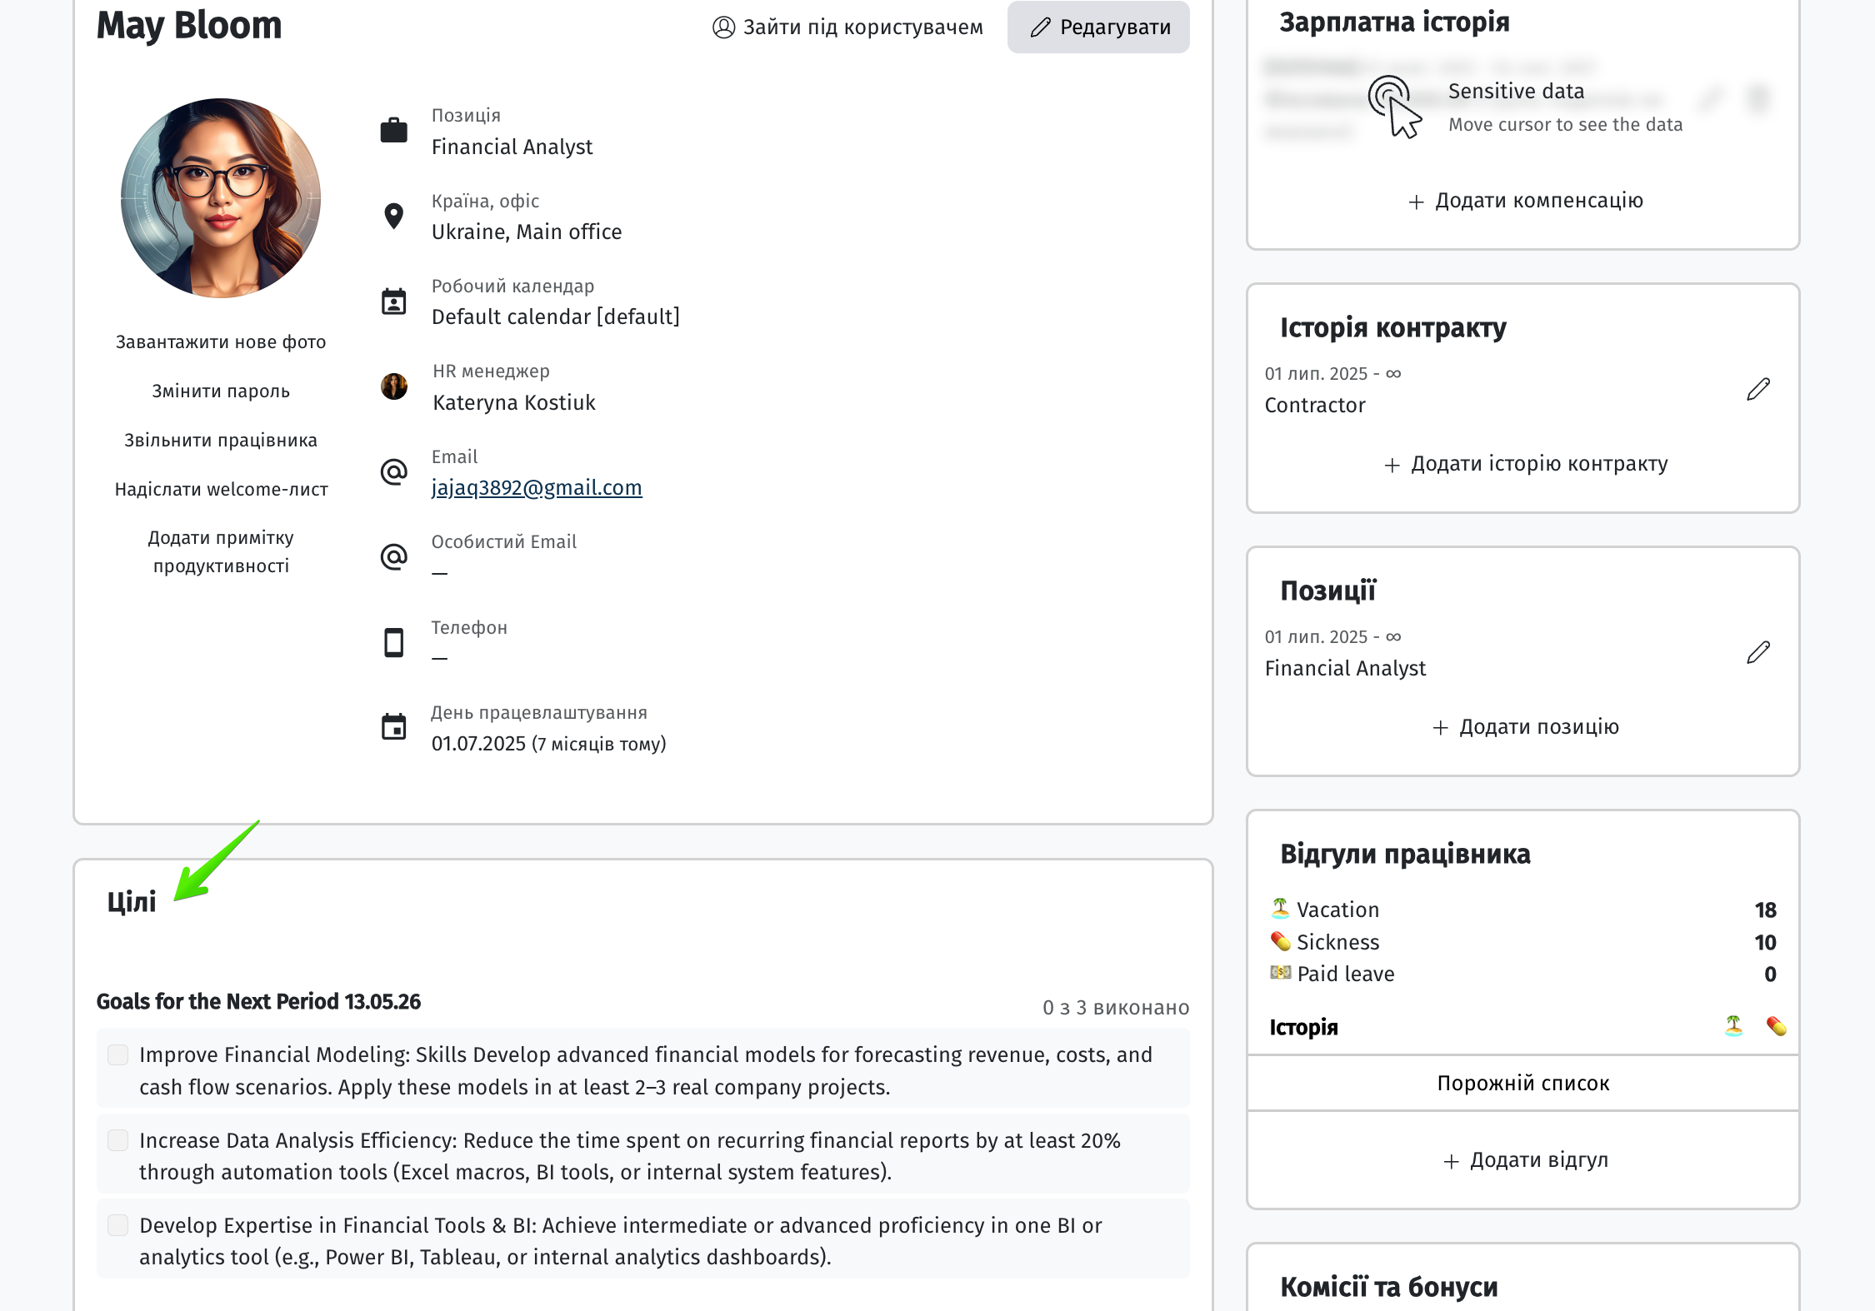Click the HR manager Kateryna Kostiuk avatar
Image resolution: width=1875 pixels, height=1311 pixels.
(394, 386)
